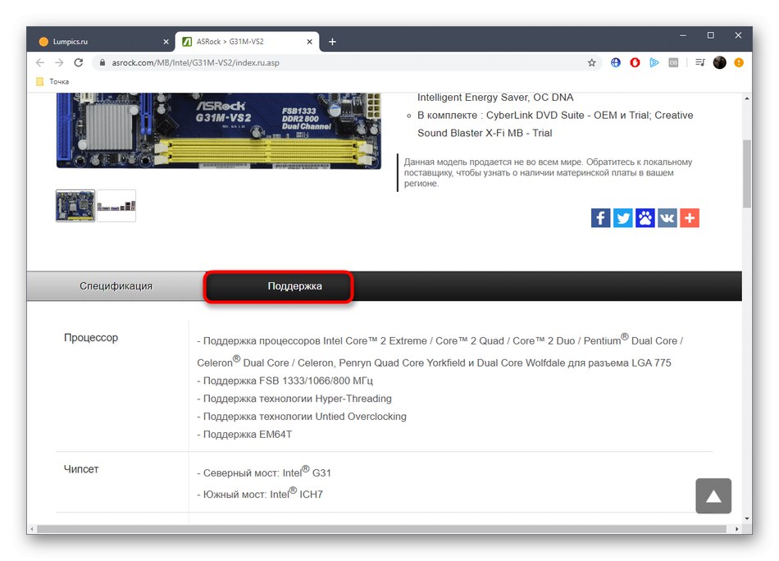Click the 'Intelligent Energy Saver, OC DNA' text
Screen dimensions: 779x561
click(x=495, y=98)
